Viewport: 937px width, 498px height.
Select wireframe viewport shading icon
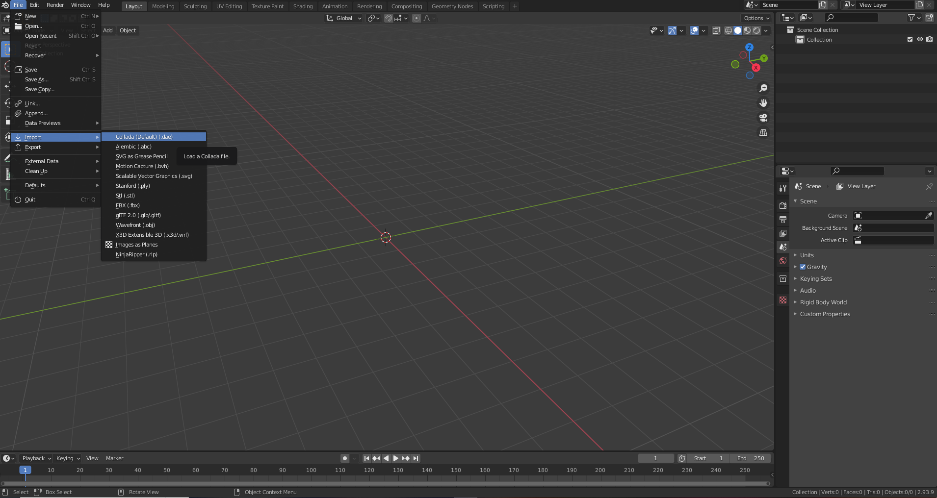coord(729,30)
